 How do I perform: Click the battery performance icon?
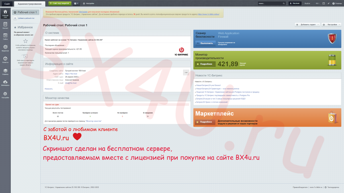[332, 60]
